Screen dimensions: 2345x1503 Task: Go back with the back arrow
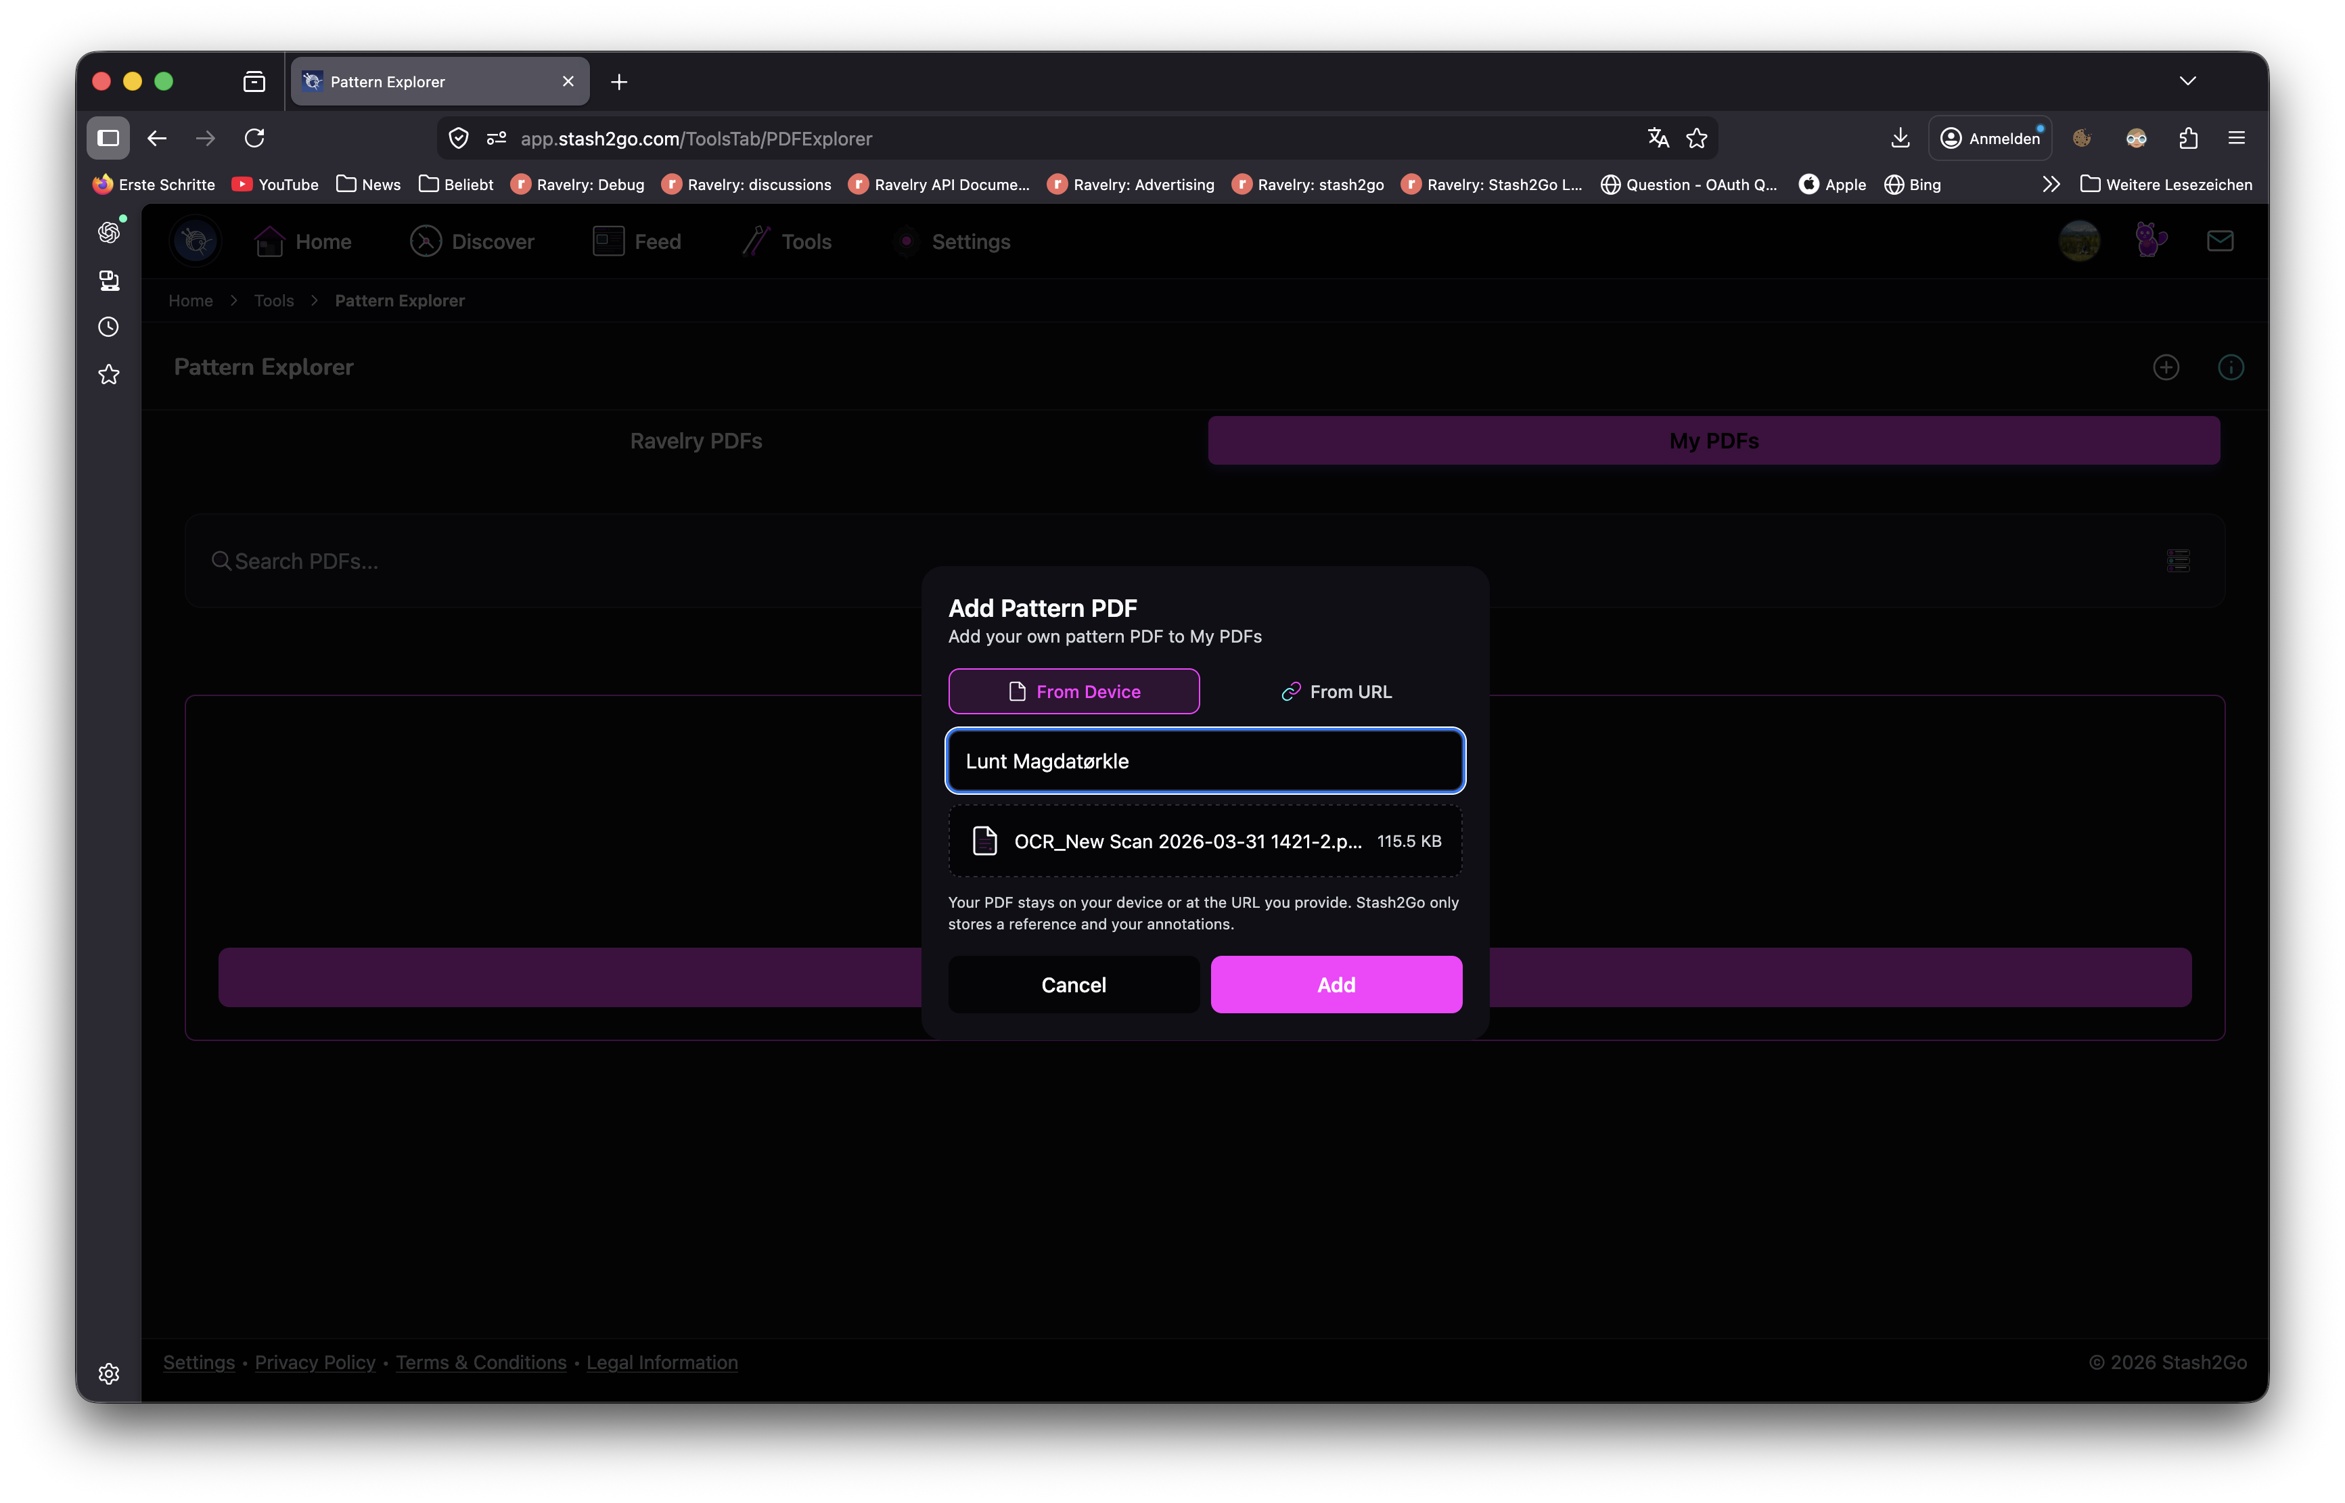pyautogui.click(x=157, y=139)
